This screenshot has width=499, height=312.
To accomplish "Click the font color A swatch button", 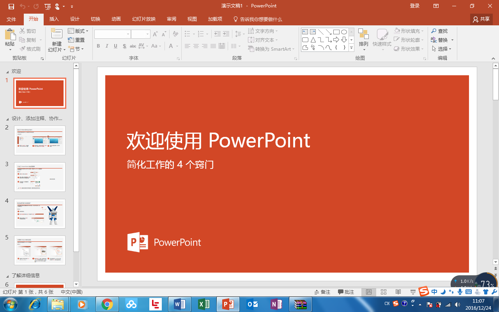I will [171, 46].
